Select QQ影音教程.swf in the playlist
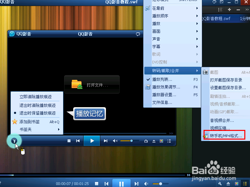Viewport: 250px width, 187px height. tap(226, 18)
